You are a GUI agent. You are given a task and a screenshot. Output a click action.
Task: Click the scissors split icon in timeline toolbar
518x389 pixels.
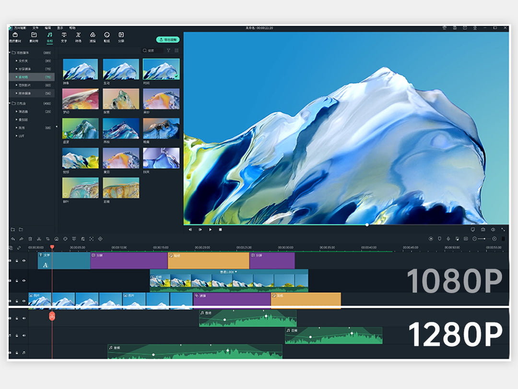[39, 239]
